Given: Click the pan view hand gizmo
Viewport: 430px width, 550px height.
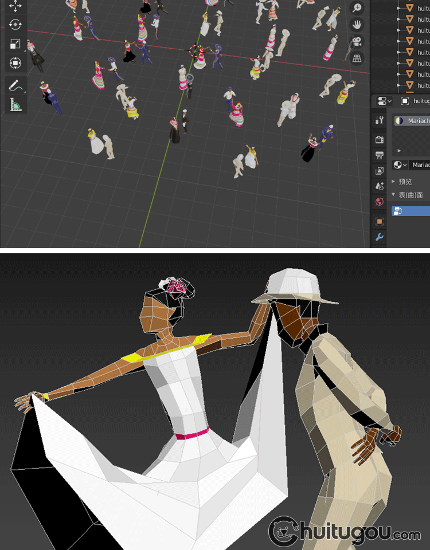Looking at the screenshot, I should point(357,25).
